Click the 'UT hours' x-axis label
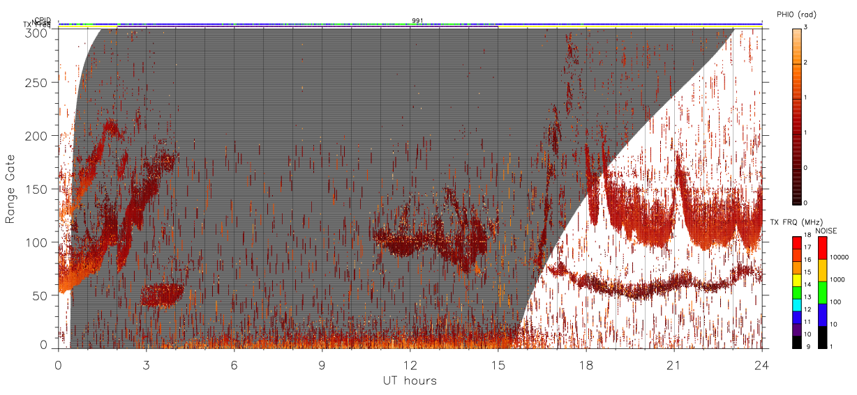This screenshot has height=395, width=857. click(410, 380)
